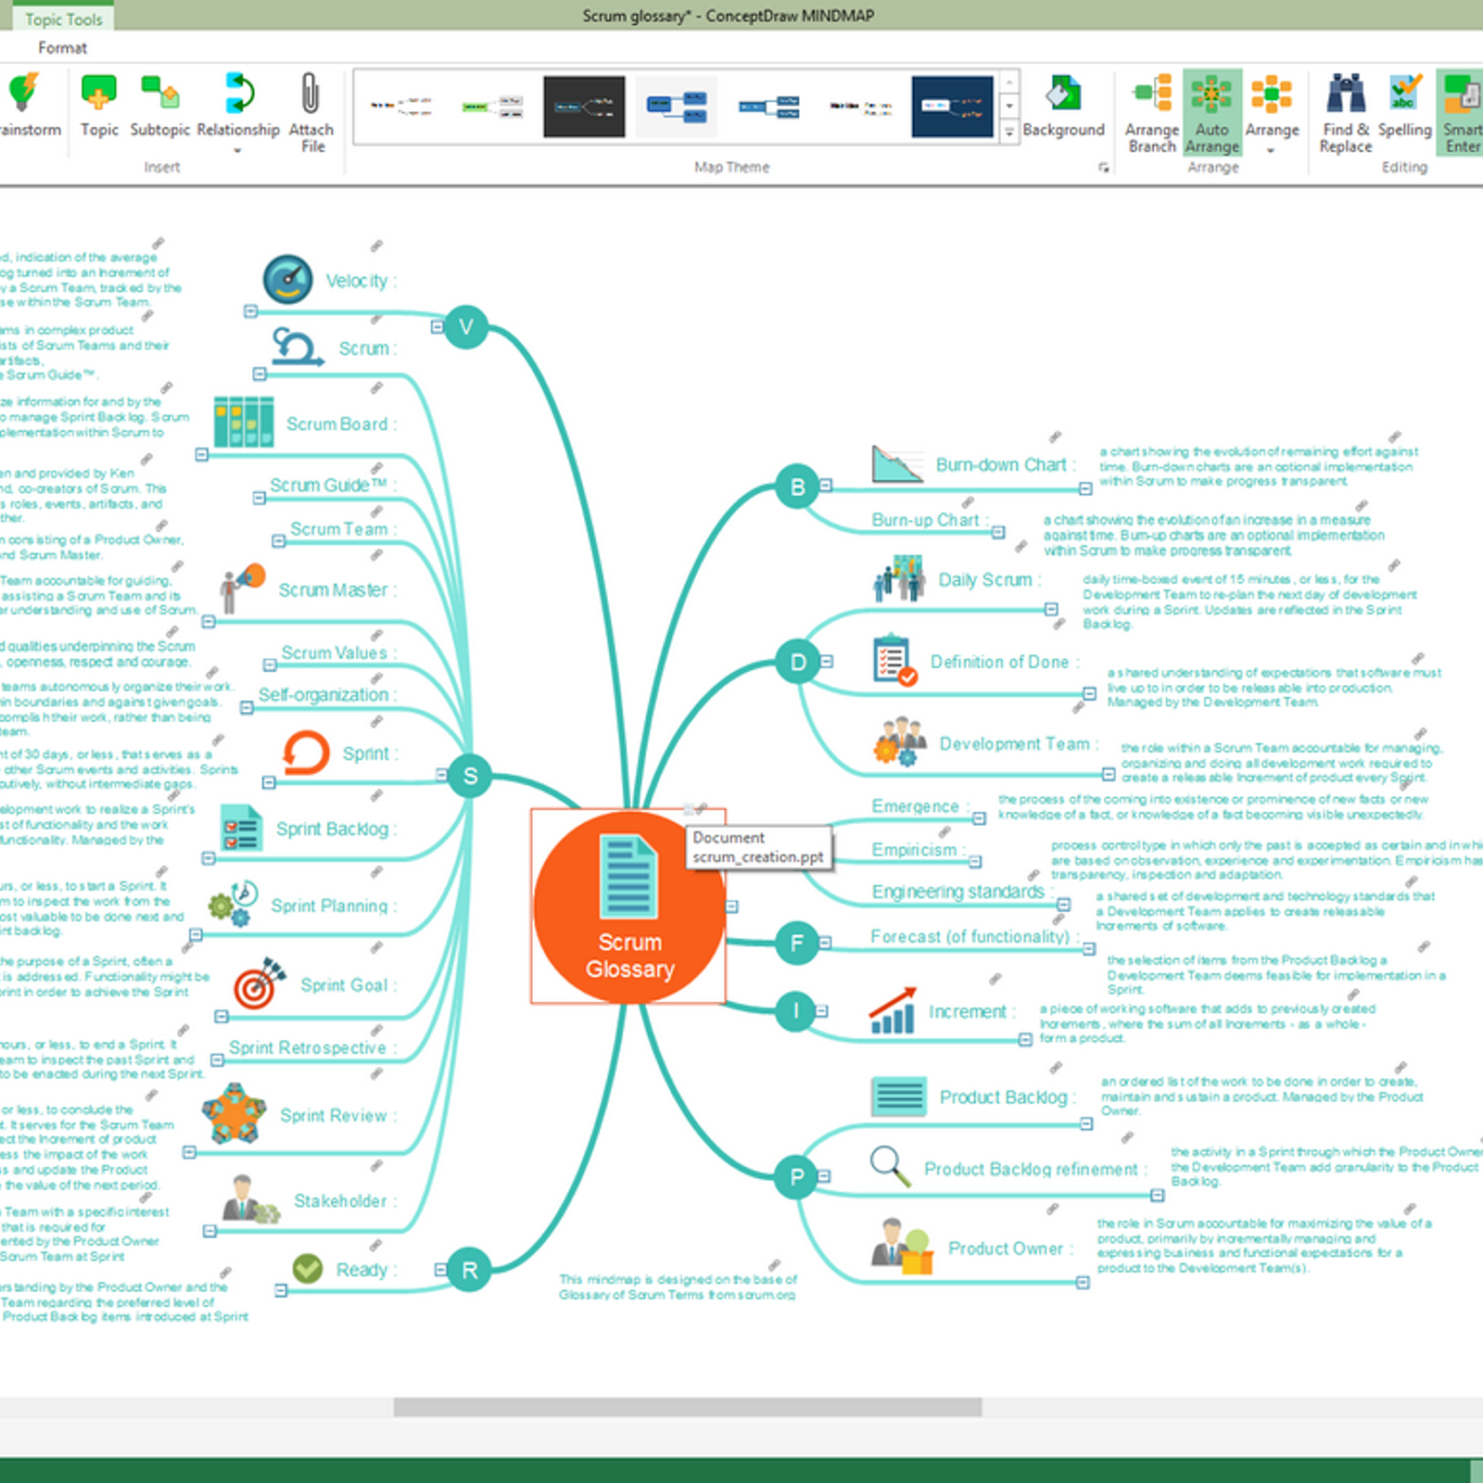Select the Emergence topic label

point(919,806)
